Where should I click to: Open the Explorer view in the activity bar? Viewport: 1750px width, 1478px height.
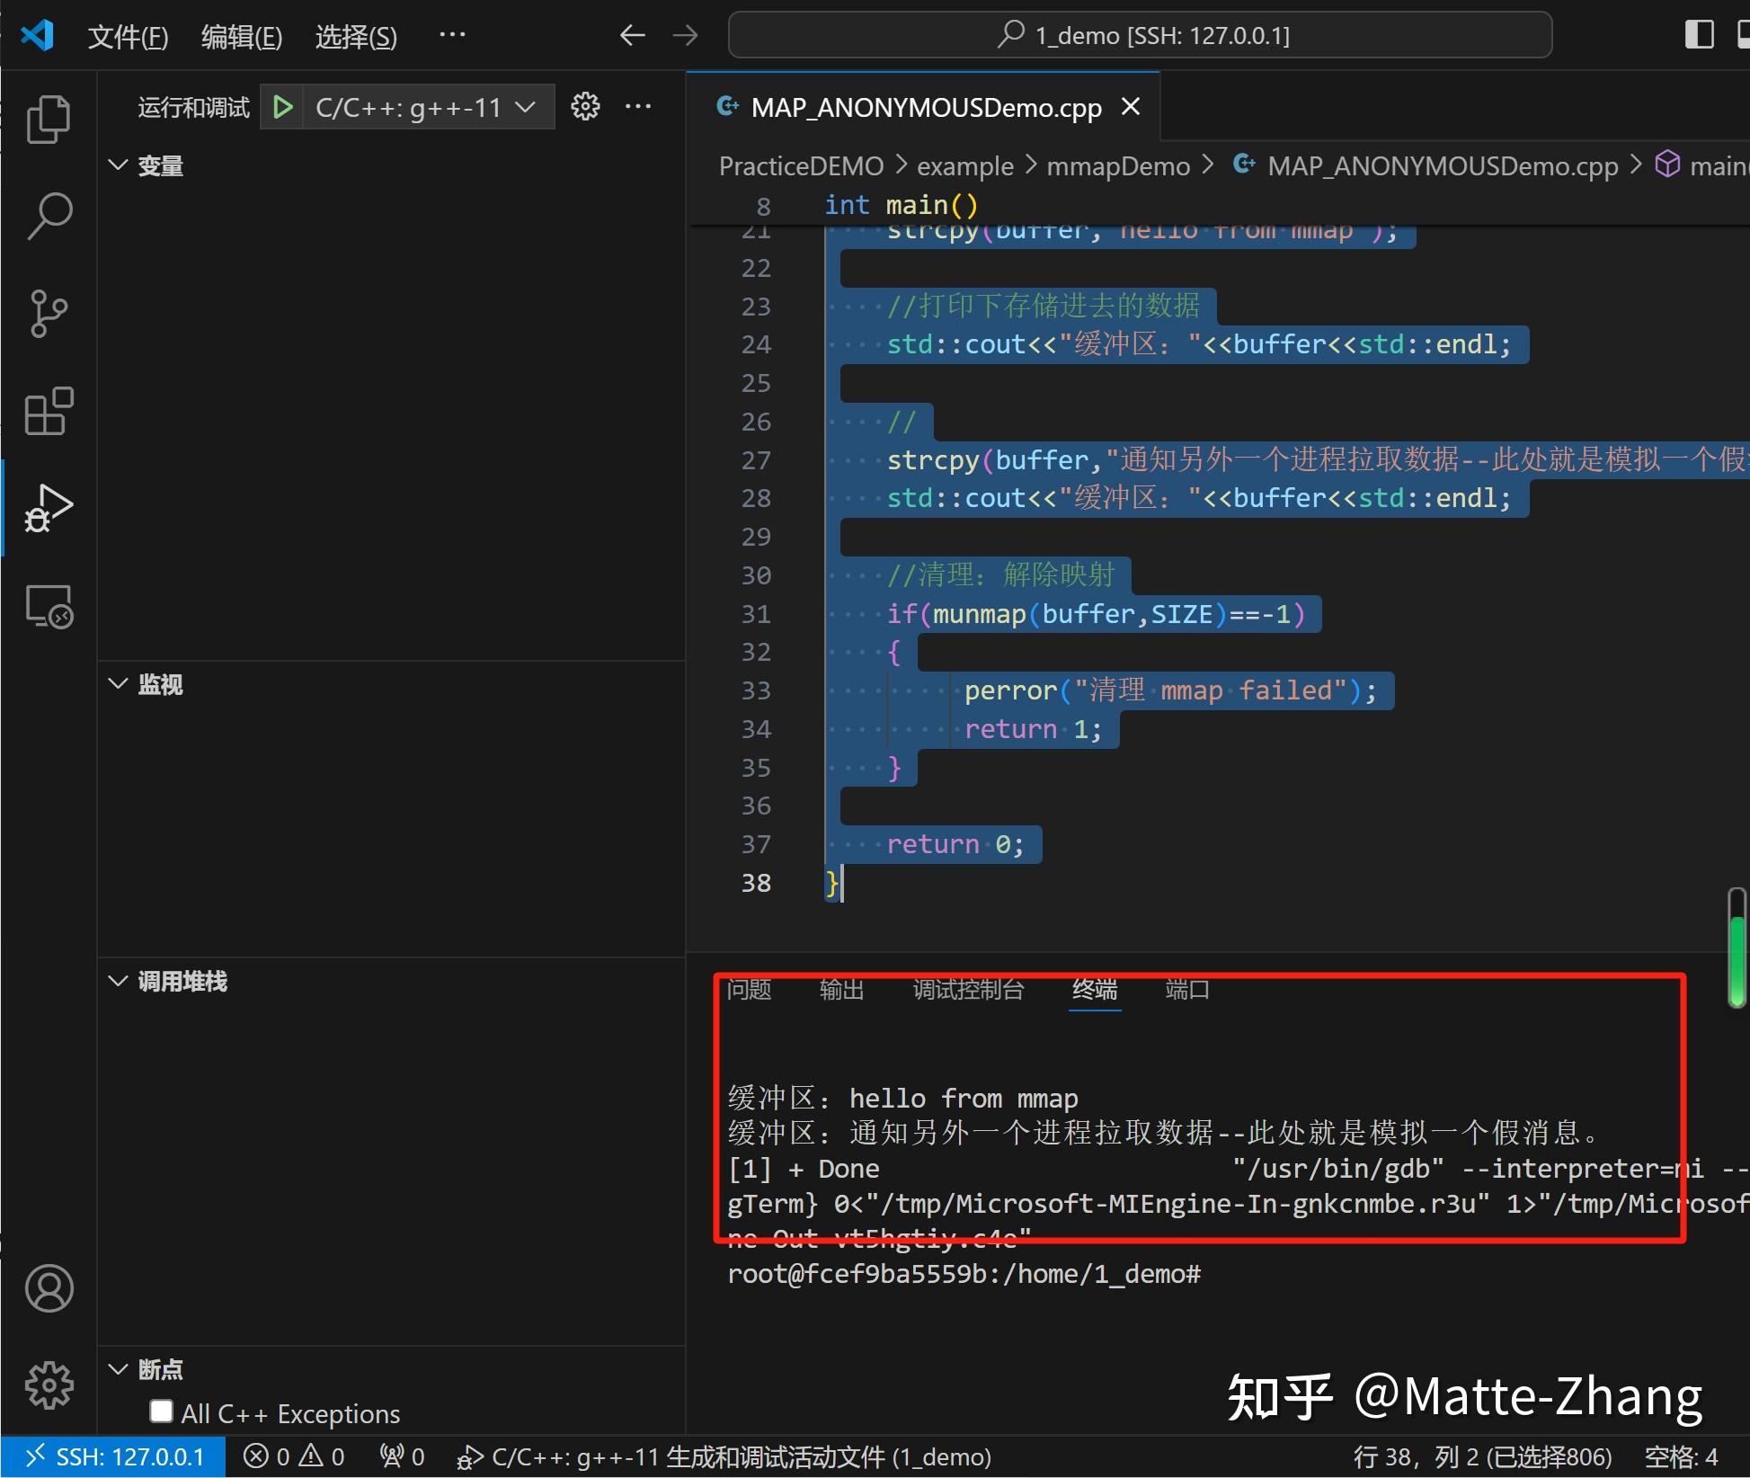[x=49, y=118]
